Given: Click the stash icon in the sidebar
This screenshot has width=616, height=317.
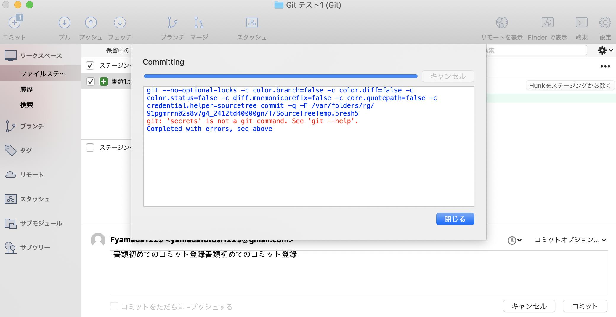Looking at the screenshot, I should 10,199.
